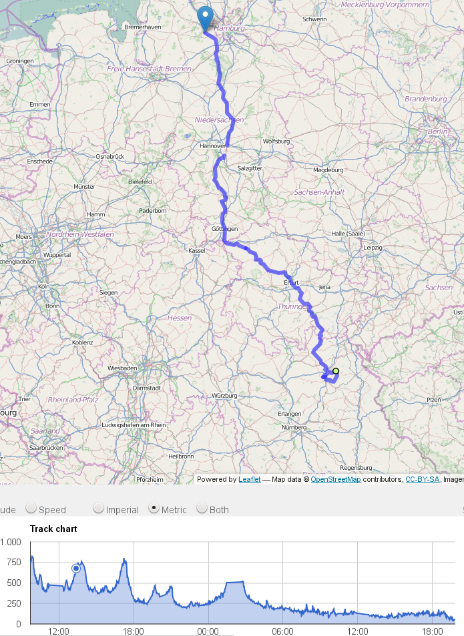Click the chart plateau around 02:00
Screen dimensions: 464x636
point(234,582)
